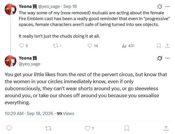Open the Sep 18 timestamp link

pos(70,6)
